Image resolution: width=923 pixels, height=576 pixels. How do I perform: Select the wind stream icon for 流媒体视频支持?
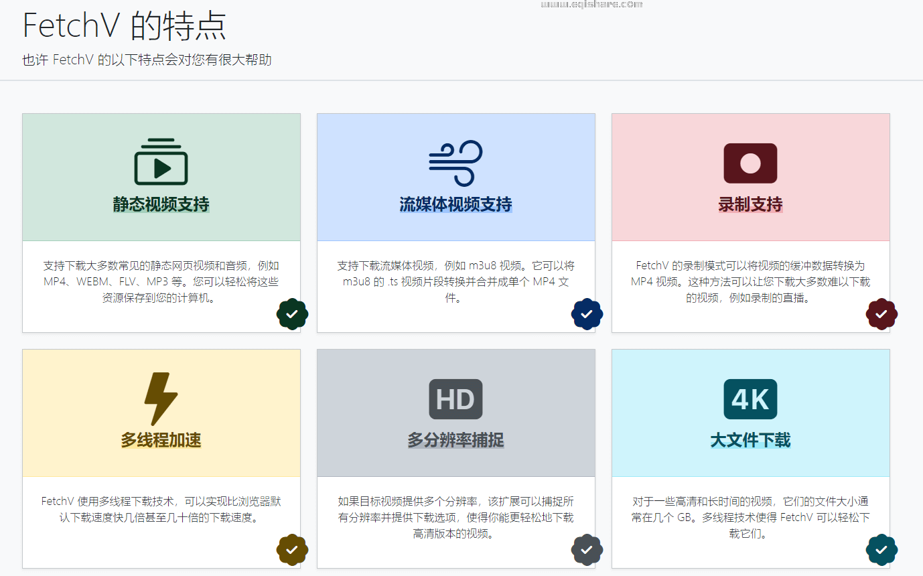(x=455, y=163)
